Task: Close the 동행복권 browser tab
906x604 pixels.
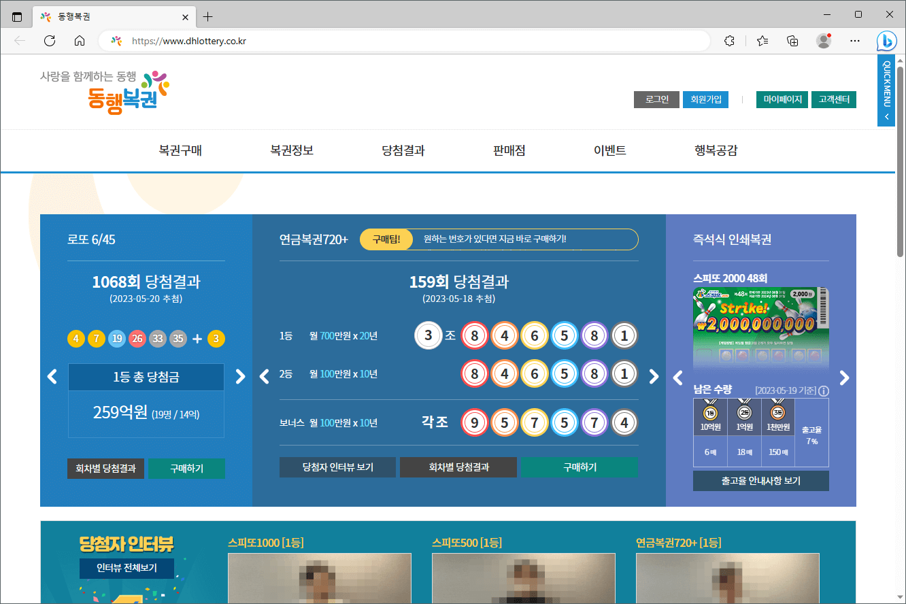Action: [x=185, y=16]
